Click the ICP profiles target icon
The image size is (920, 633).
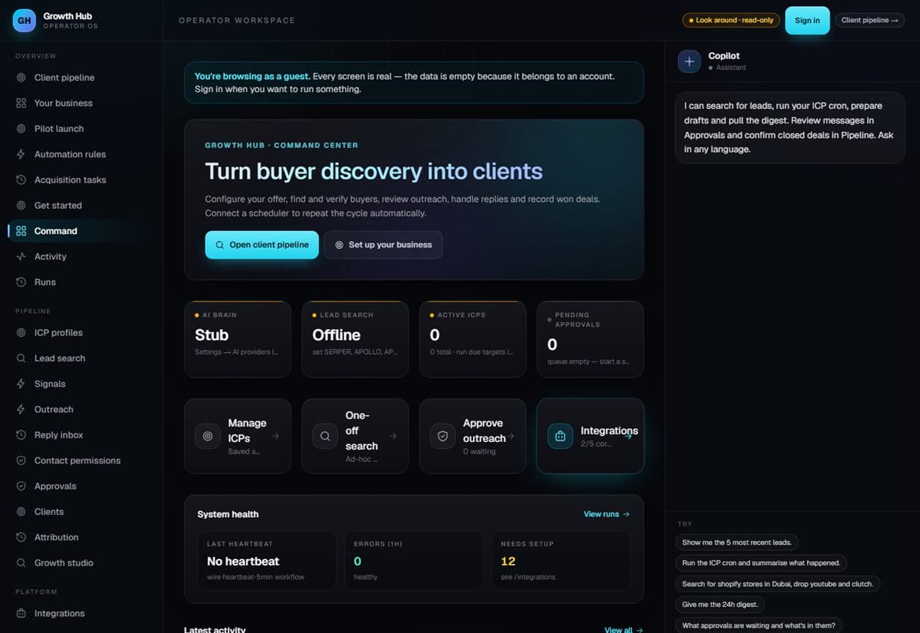coord(21,332)
